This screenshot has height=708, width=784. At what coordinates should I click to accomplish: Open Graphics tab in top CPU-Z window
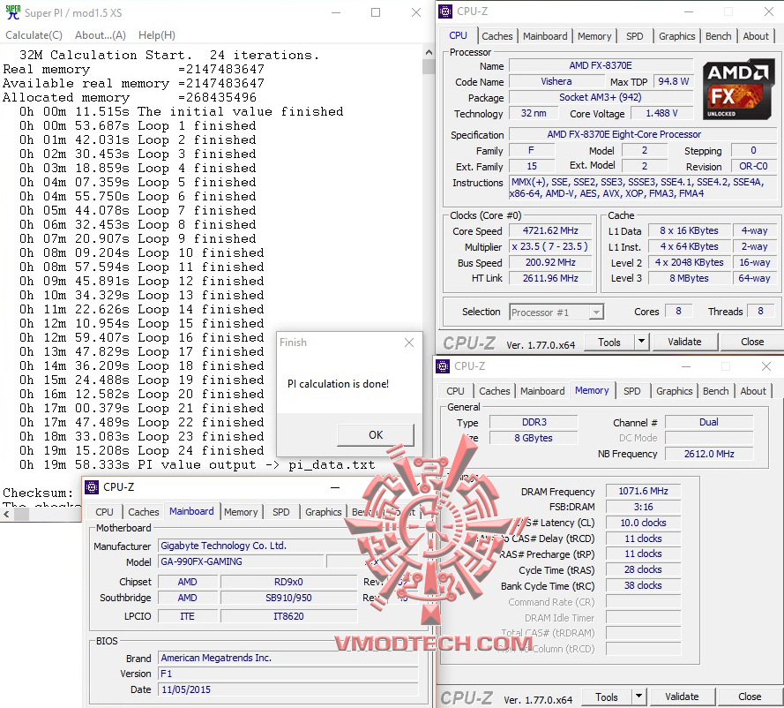pos(677,36)
